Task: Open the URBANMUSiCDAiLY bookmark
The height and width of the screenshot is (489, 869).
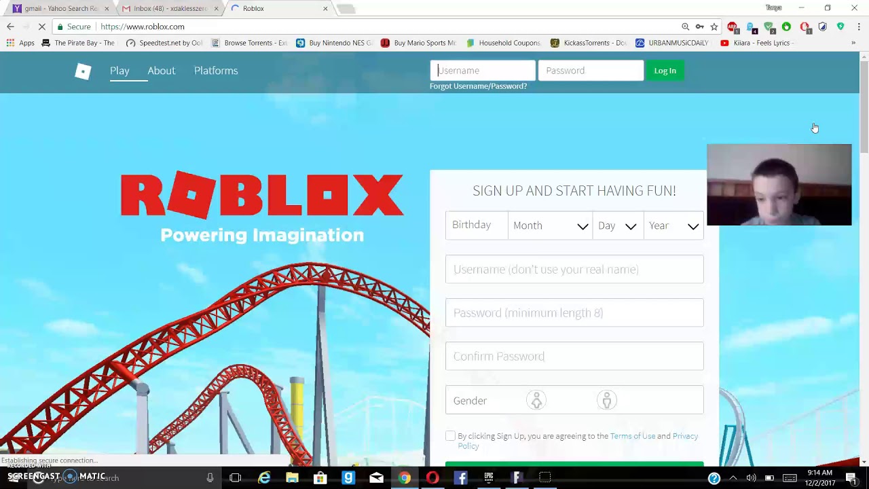Action: (672, 43)
